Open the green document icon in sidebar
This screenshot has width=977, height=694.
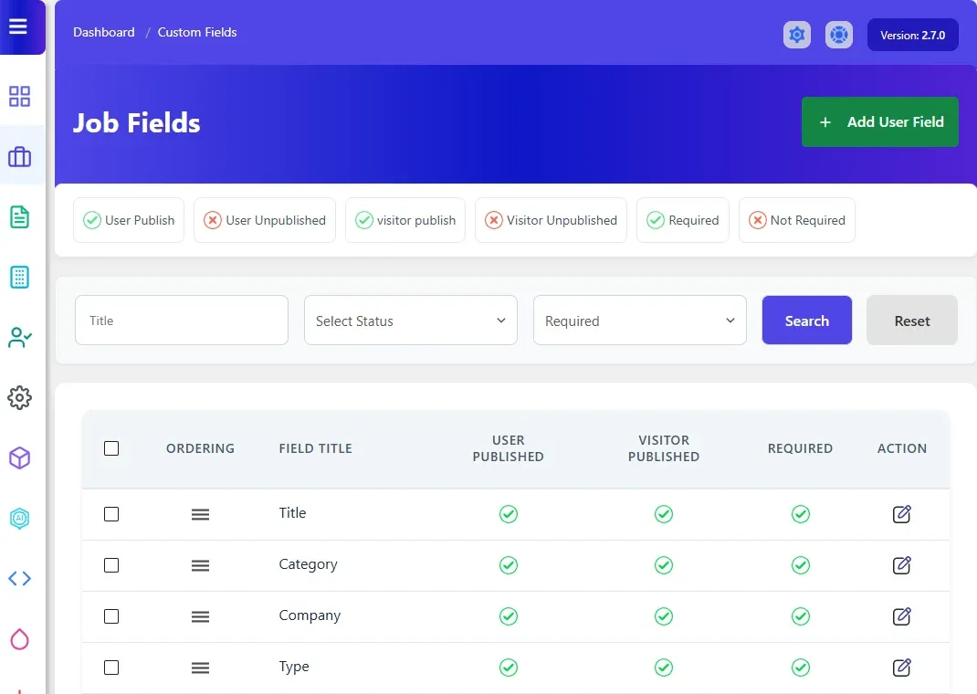[19, 216]
